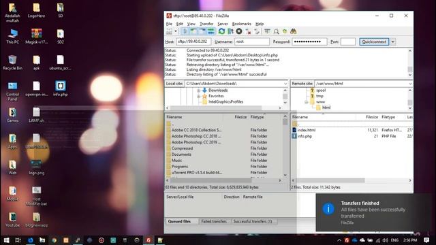Toggle the transfer queue display

[x=211, y=31]
